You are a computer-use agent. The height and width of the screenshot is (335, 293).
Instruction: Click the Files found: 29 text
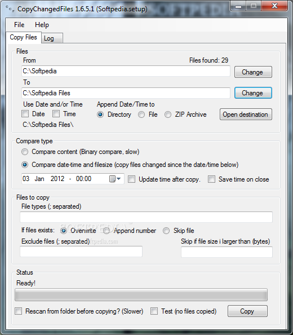pos(208,60)
